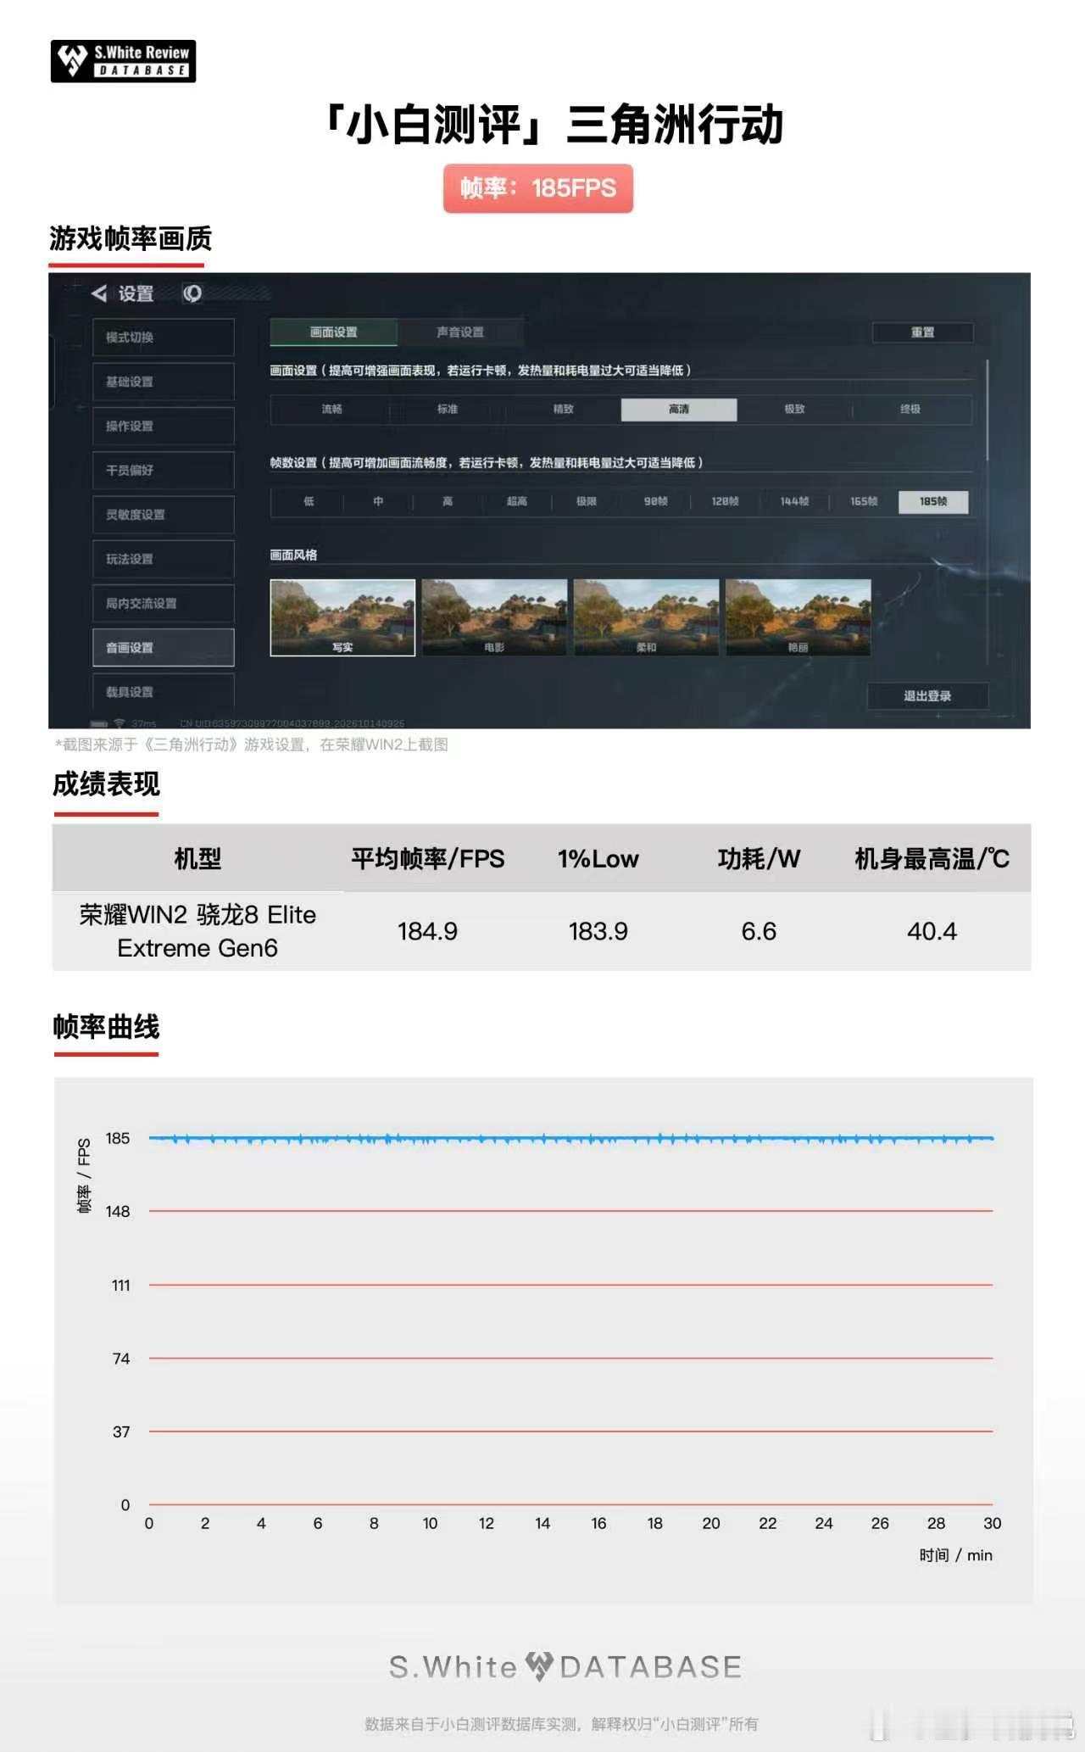This screenshot has width=1085, height=1752.
Task: Set picture quality to 极致
Action: 794,410
